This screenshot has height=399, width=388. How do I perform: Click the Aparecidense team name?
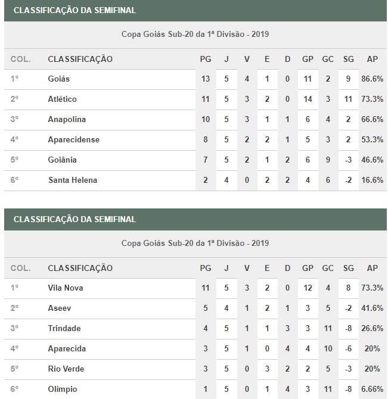(x=73, y=139)
